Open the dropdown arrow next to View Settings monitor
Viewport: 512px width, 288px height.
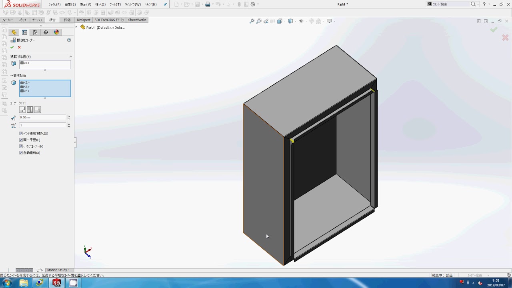[x=334, y=21]
